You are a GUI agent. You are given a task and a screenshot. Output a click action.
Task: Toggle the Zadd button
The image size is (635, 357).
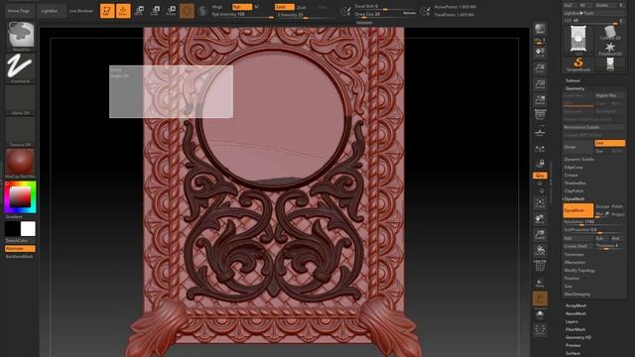pyautogui.click(x=285, y=7)
